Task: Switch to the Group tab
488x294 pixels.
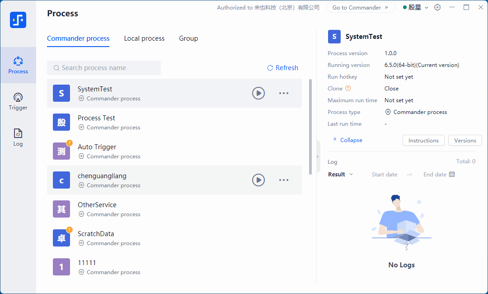Action: 188,38
